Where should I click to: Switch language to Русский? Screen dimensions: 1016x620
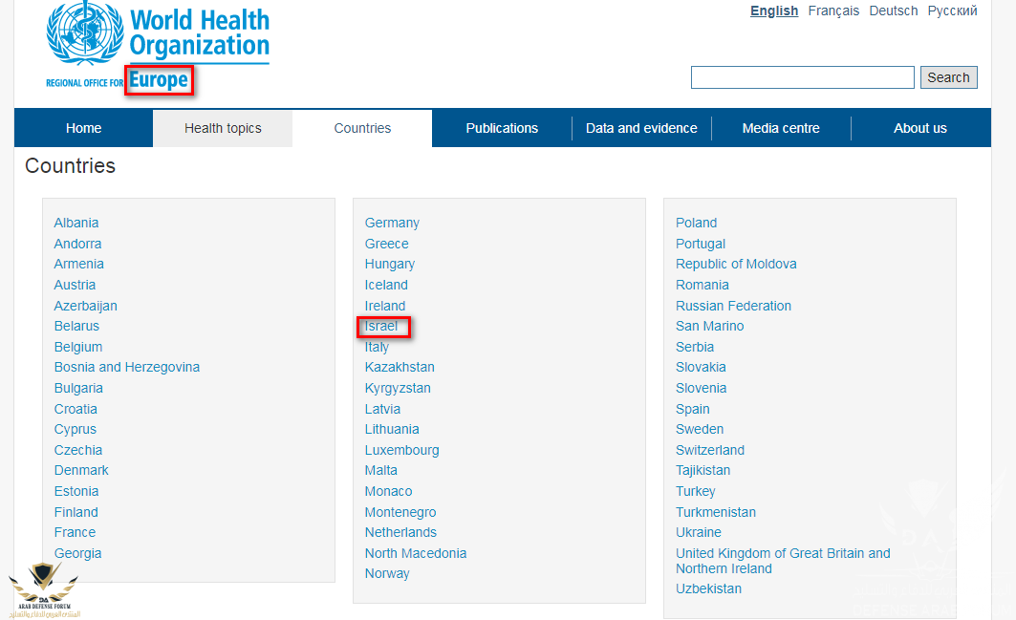click(953, 11)
